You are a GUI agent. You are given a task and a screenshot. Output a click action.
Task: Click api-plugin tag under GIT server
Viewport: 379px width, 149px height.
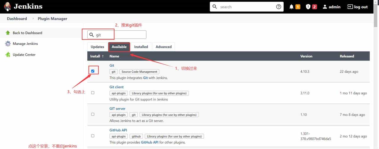(x=119, y=115)
